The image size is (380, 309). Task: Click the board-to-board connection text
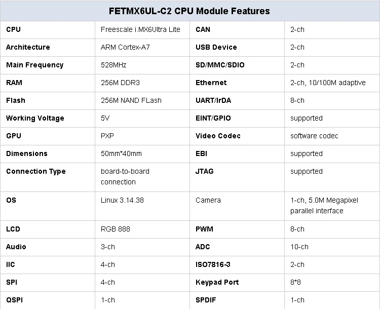pyautogui.click(x=125, y=177)
